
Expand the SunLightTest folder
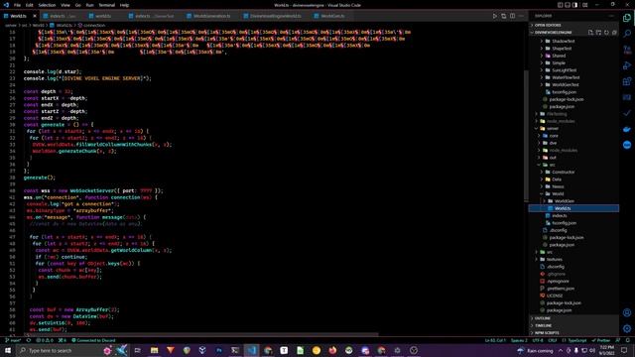click(x=573, y=70)
